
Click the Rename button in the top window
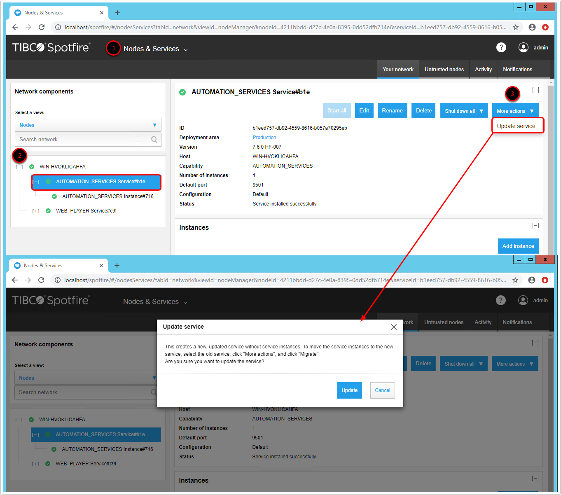(x=392, y=110)
